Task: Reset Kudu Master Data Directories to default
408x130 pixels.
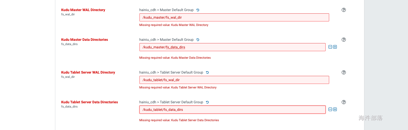Action: tap(198, 40)
